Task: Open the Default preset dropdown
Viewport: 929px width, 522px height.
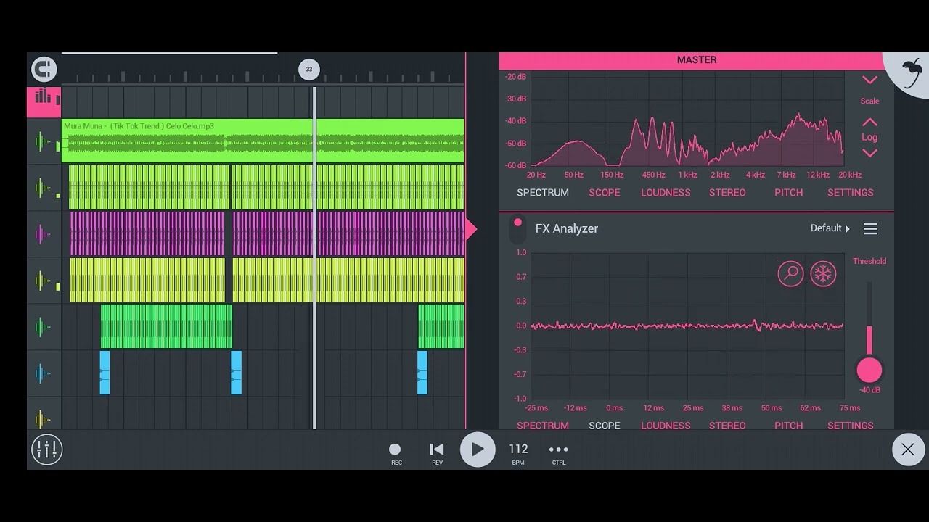Action: coord(830,228)
